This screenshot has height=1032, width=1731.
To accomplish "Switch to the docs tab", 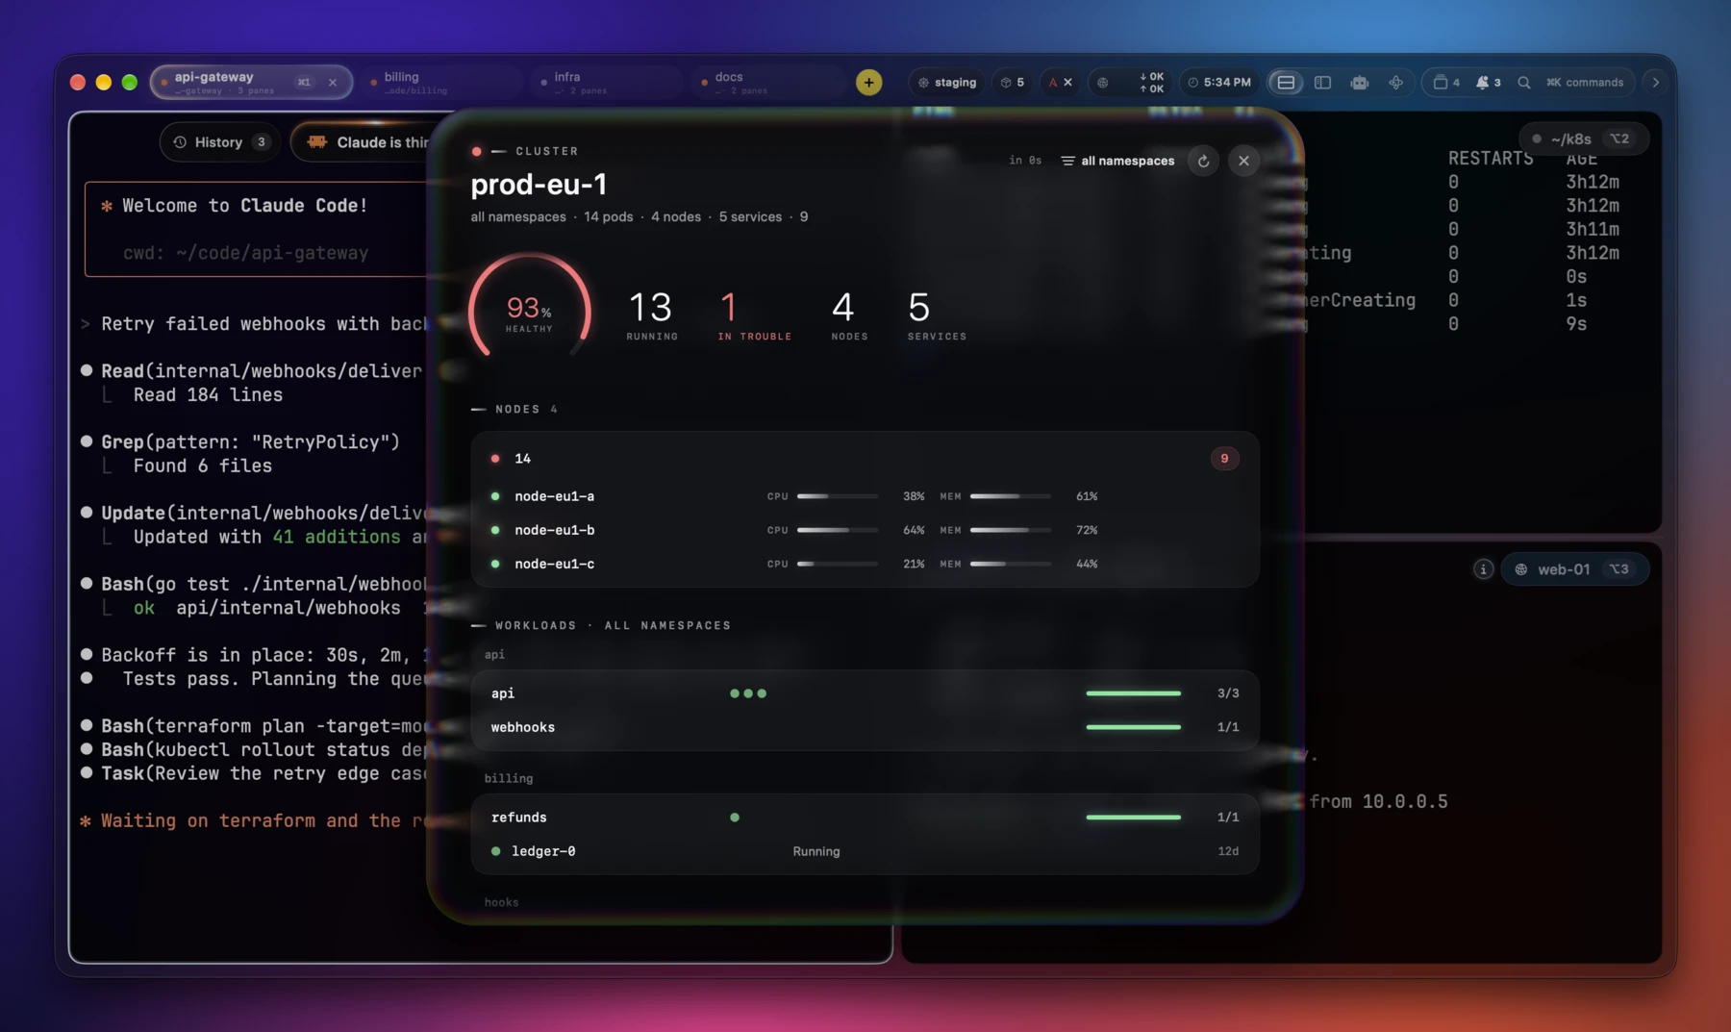I will click(x=769, y=83).
